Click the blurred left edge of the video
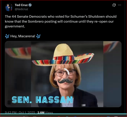This screenshot has height=117, width=127. tap(18, 74)
